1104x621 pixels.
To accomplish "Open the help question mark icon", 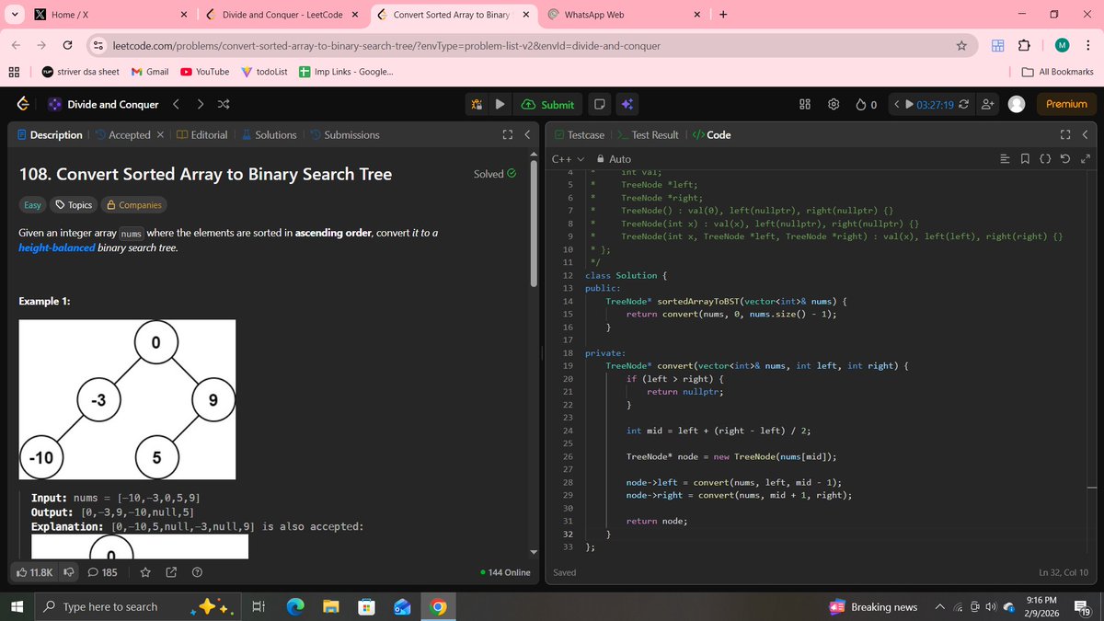I will [x=196, y=572].
